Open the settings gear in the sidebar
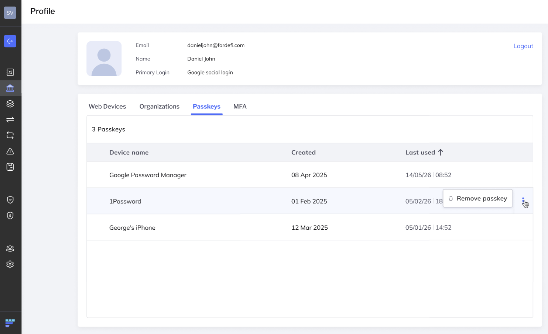This screenshot has height=334, width=548. (x=10, y=264)
